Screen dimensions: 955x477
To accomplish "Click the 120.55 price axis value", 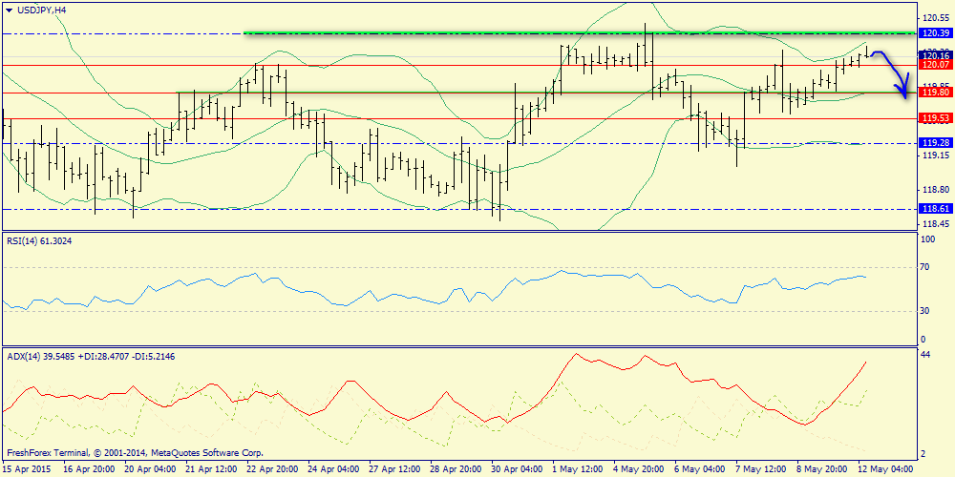I will 933,18.
